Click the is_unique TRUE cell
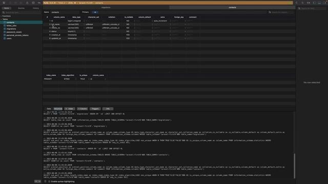The width and height of the screenshot is (328, 184). 83,79
